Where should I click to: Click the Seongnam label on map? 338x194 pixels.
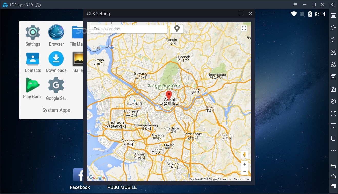[193, 136]
